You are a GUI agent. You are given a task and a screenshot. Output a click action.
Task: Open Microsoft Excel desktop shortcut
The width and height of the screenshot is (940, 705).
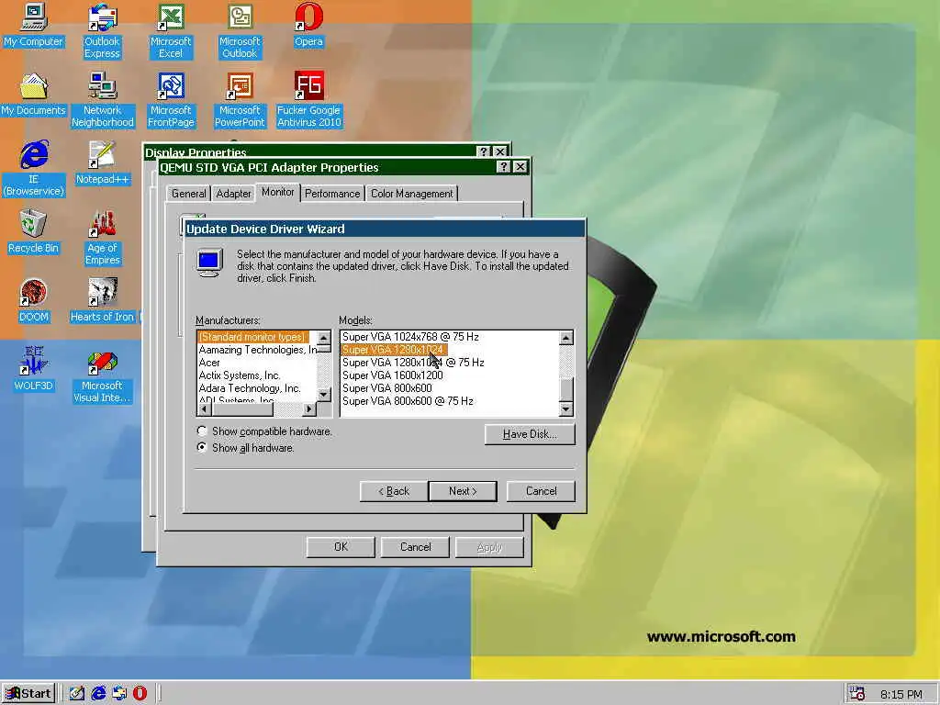tap(171, 31)
